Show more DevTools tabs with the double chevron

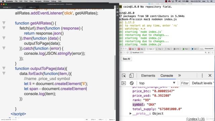(179, 75)
